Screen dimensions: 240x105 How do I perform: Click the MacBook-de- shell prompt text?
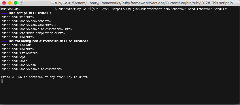11,9
